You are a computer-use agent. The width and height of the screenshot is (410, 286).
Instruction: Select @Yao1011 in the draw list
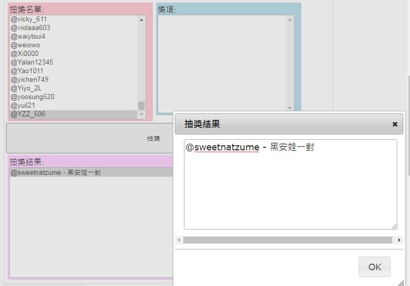coord(74,71)
